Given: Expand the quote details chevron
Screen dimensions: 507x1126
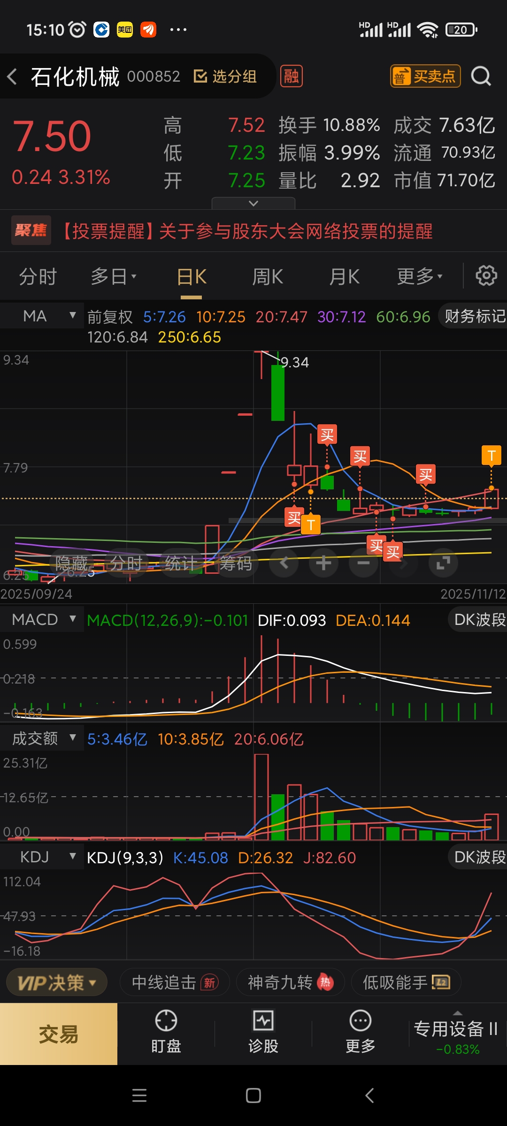Looking at the screenshot, I should coord(253,203).
